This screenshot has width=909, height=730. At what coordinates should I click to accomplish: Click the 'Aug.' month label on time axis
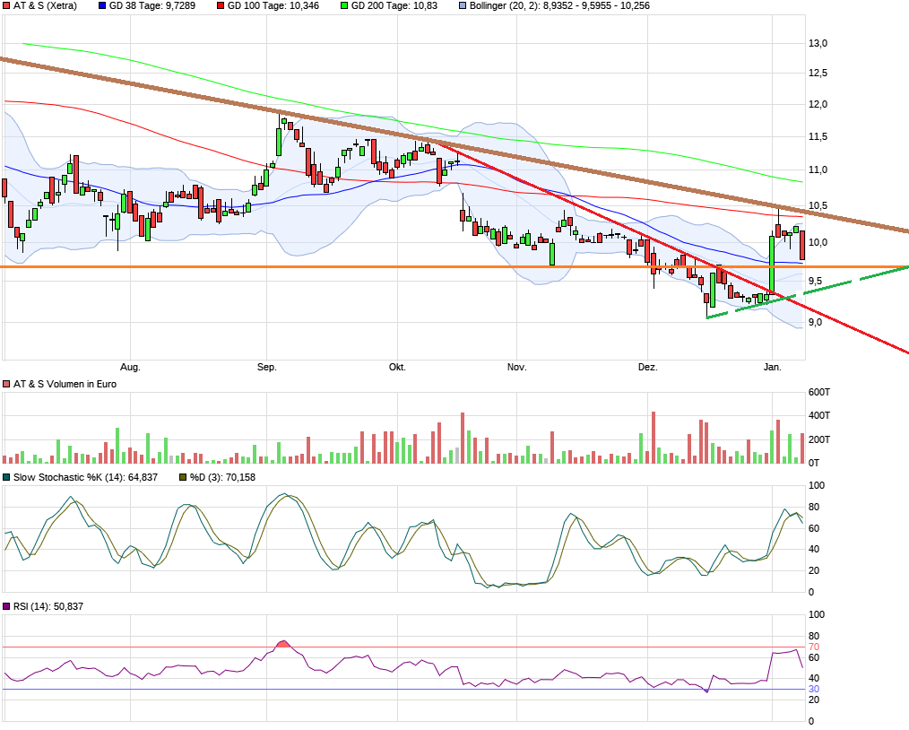[130, 367]
